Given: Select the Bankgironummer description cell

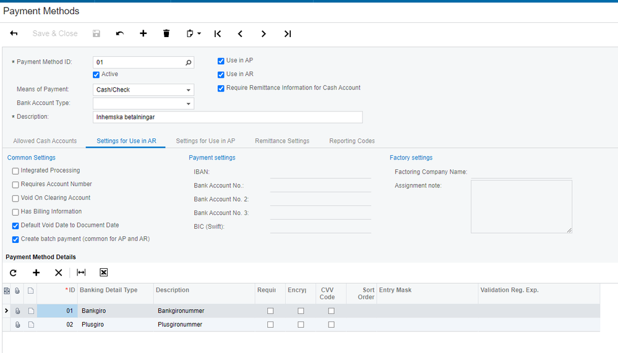Looking at the screenshot, I should [x=204, y=311].
